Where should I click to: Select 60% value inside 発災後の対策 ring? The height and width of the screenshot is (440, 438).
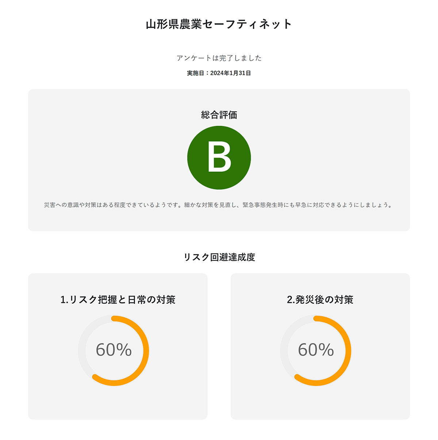[x=316, y=350]
